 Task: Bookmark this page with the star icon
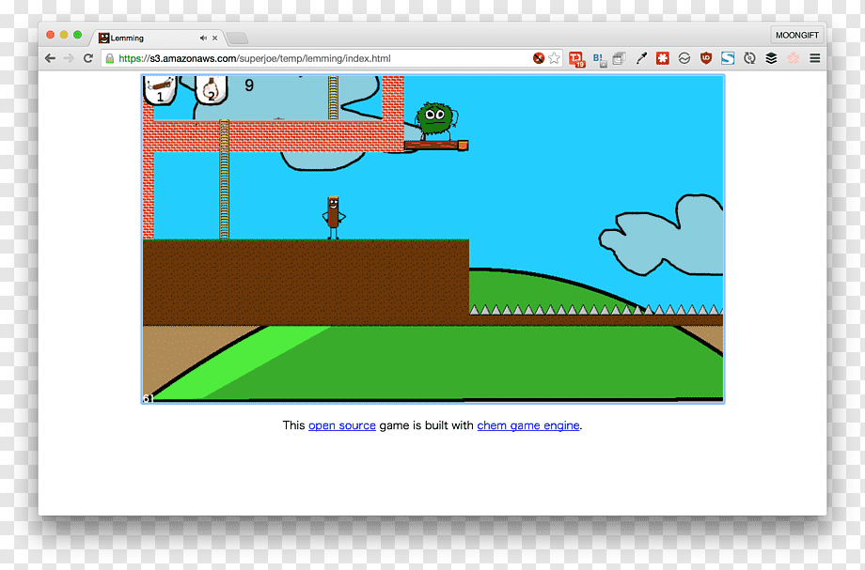[x=555, y=58]
